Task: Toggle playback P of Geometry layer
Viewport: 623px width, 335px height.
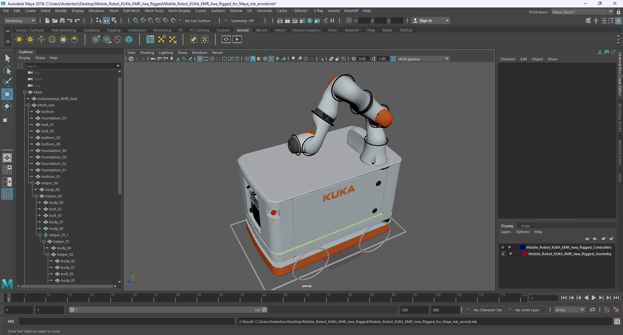Action: tap(511, 254)
